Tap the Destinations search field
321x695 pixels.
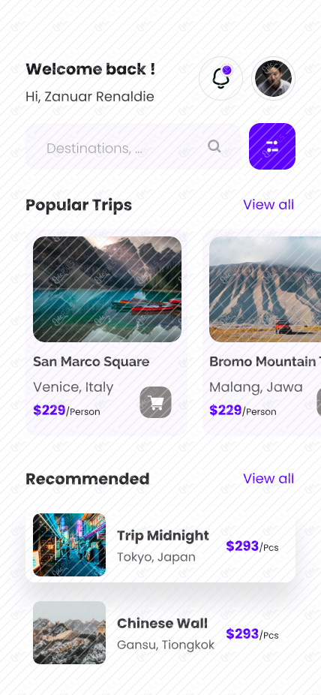(133, 146)
